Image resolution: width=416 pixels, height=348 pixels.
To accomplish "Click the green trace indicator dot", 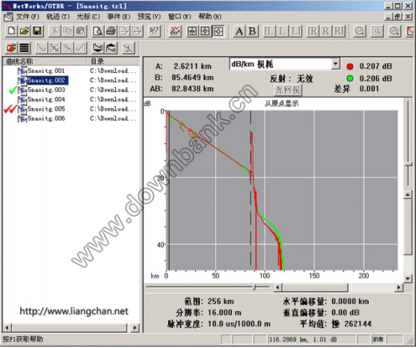I will pos(350,78).
